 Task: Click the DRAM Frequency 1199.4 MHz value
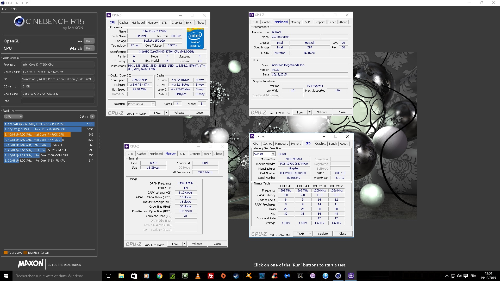186,183
